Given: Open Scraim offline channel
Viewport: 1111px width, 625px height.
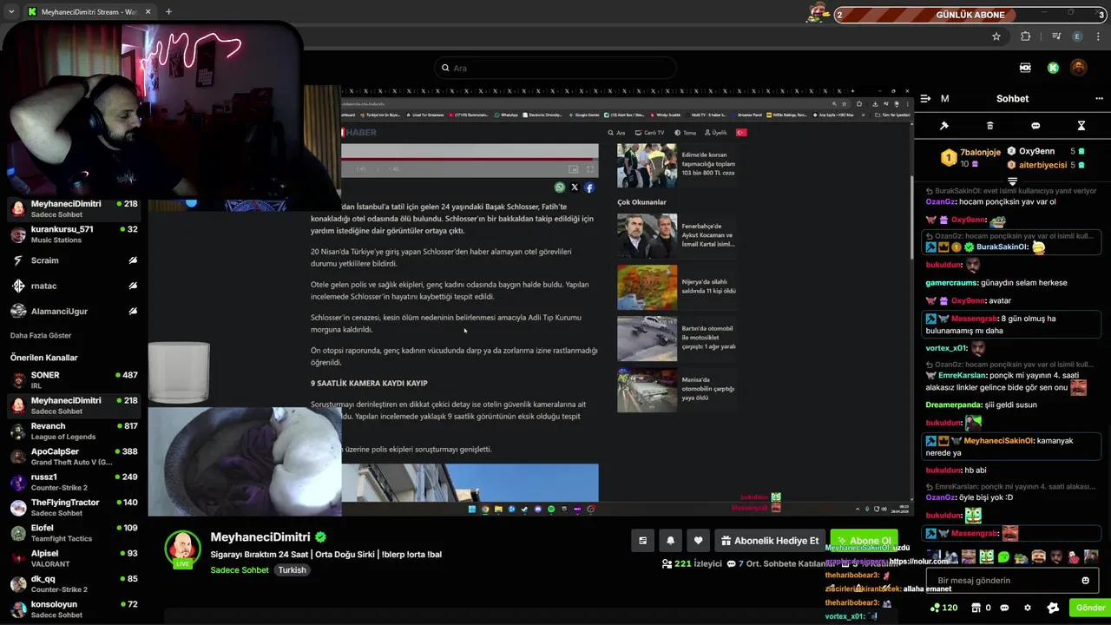Looking at the screenshot, I should (x=74, y=260).
